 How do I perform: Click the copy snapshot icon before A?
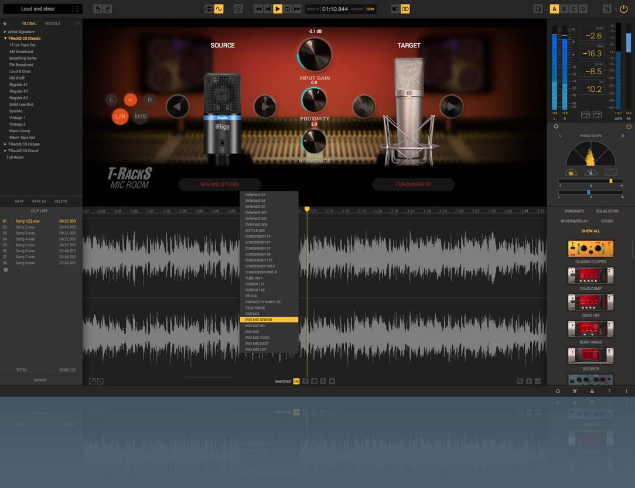[x=538, y=9]
